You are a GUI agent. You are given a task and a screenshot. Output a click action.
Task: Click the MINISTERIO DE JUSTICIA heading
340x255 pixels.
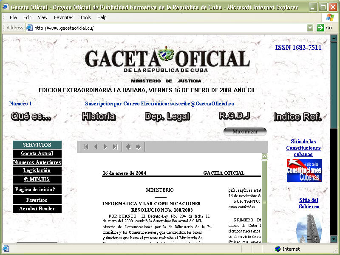point(166,81)
